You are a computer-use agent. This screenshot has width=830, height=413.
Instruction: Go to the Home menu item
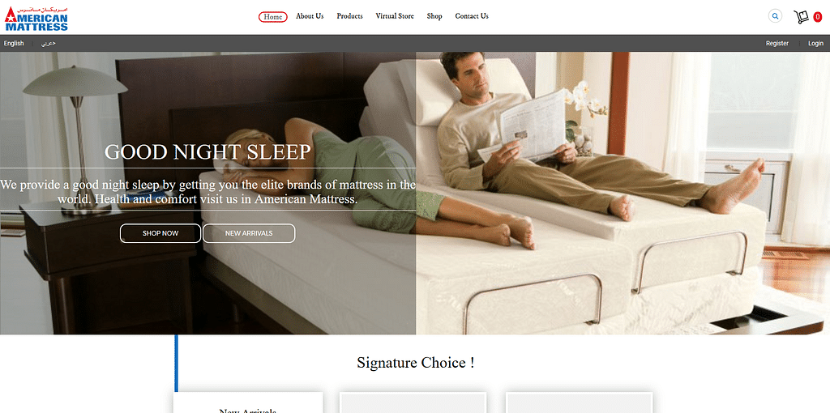(x=273, y=16)
